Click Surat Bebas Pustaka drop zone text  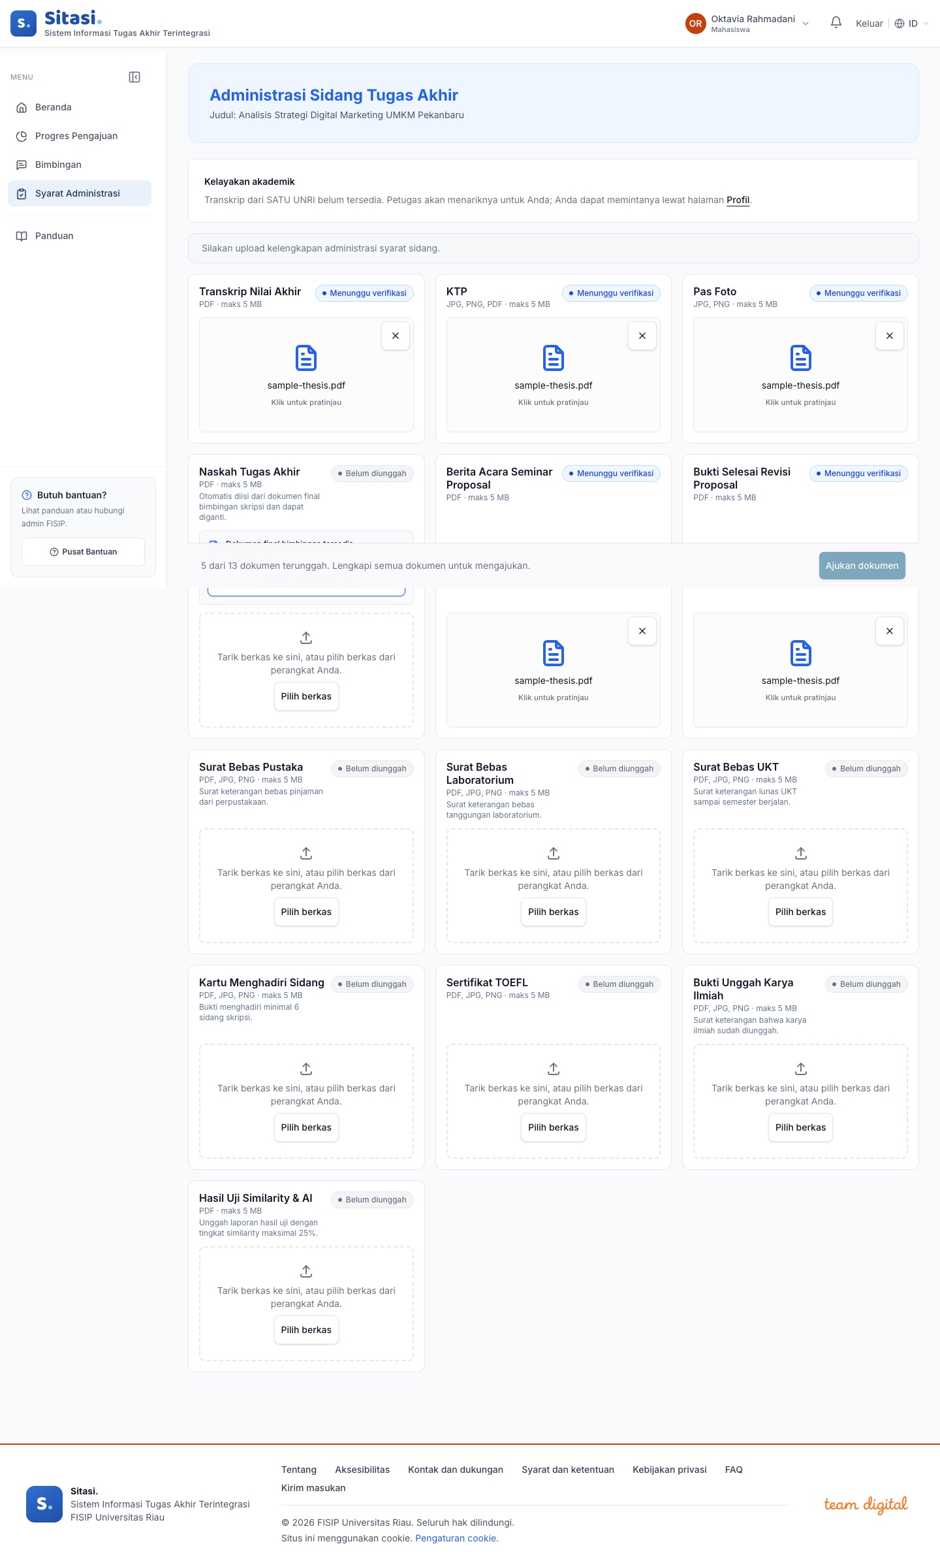tap(306, 879)
